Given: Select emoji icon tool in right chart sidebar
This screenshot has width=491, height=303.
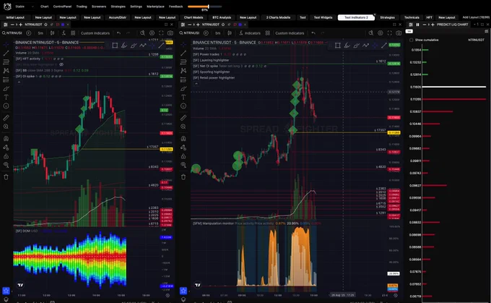Looking at the screenshot, I should tap(183, 106).
